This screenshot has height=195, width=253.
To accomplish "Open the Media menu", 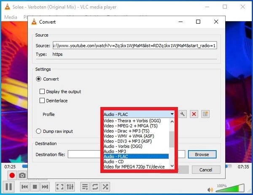I will tap(11, 17).
